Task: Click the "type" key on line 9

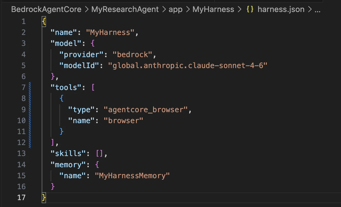Action: (x=81, y=109)
